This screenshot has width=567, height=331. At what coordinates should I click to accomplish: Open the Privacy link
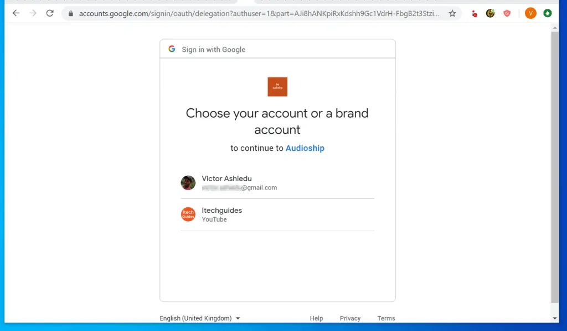pyautogui.click(x=350, y=318)
